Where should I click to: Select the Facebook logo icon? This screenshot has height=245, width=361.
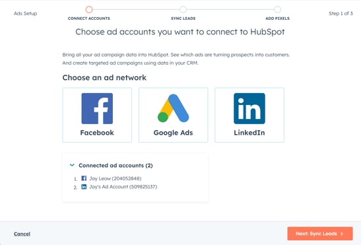[x=97, y=108]
